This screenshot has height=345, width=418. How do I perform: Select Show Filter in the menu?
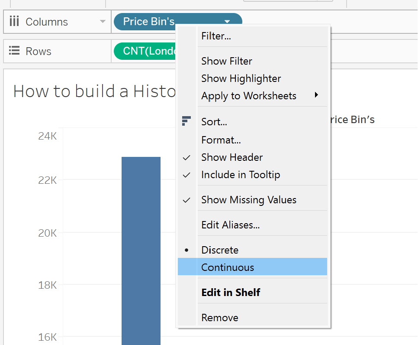tap(226, 61)
